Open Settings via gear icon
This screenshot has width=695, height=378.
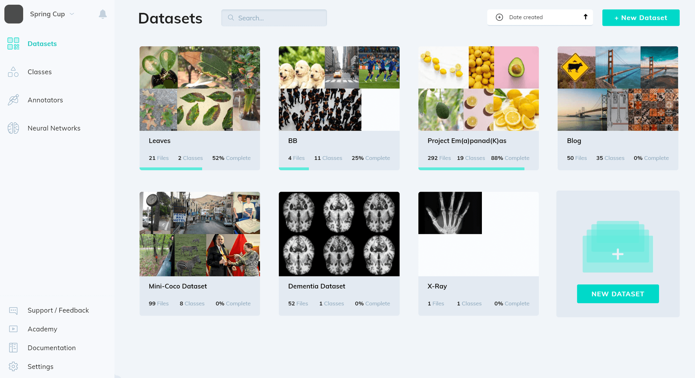[13, 366]
